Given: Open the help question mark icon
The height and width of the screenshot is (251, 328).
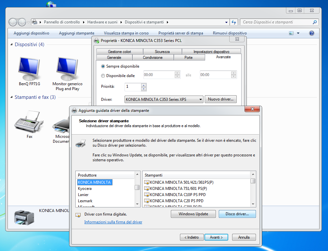Looking at the screenshot, I should coord(311,33).
